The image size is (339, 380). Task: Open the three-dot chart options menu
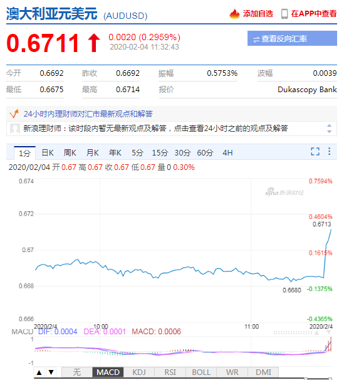tap(330, 151)
